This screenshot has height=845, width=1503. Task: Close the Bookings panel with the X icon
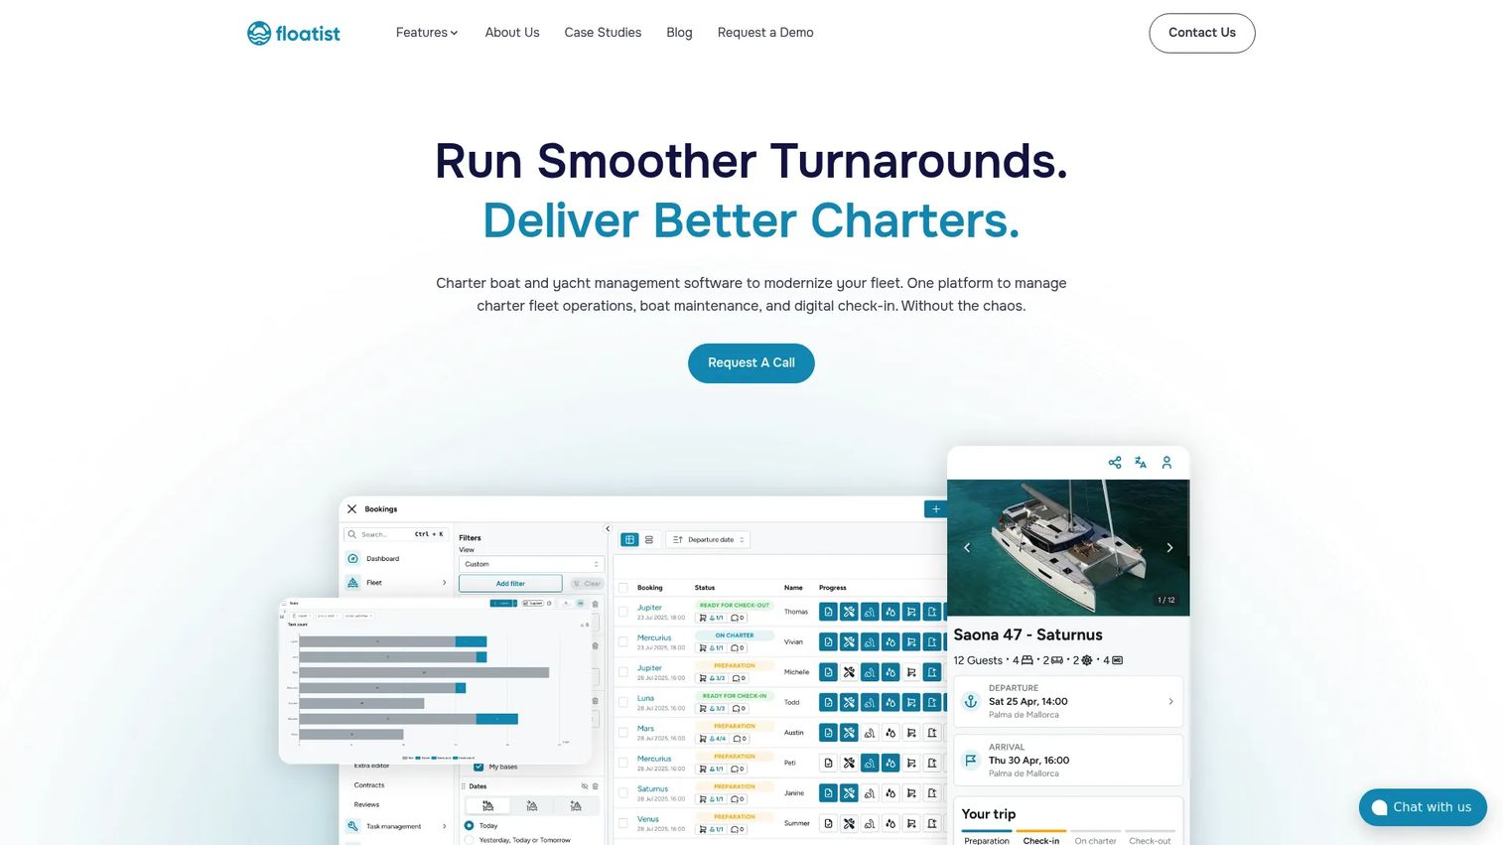[x=351, y=508]
